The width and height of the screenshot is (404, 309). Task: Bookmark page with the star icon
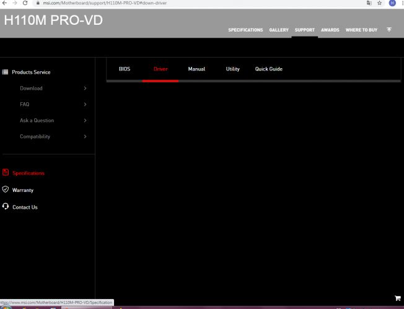(379, 3)
